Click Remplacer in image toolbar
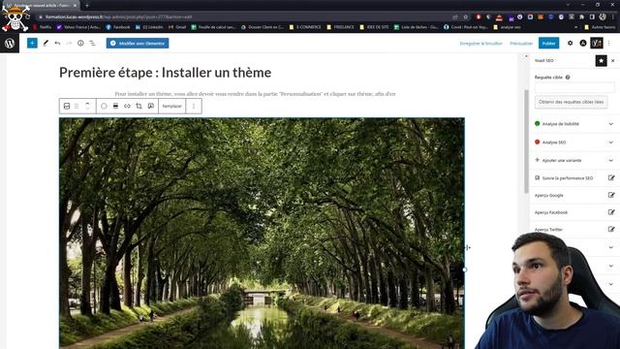The width and height of the screenshot is (620, 349). [172, 106]
